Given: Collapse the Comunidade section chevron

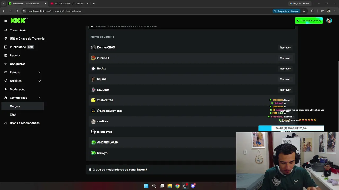Looking at the screenshot, I should (39, 98).
